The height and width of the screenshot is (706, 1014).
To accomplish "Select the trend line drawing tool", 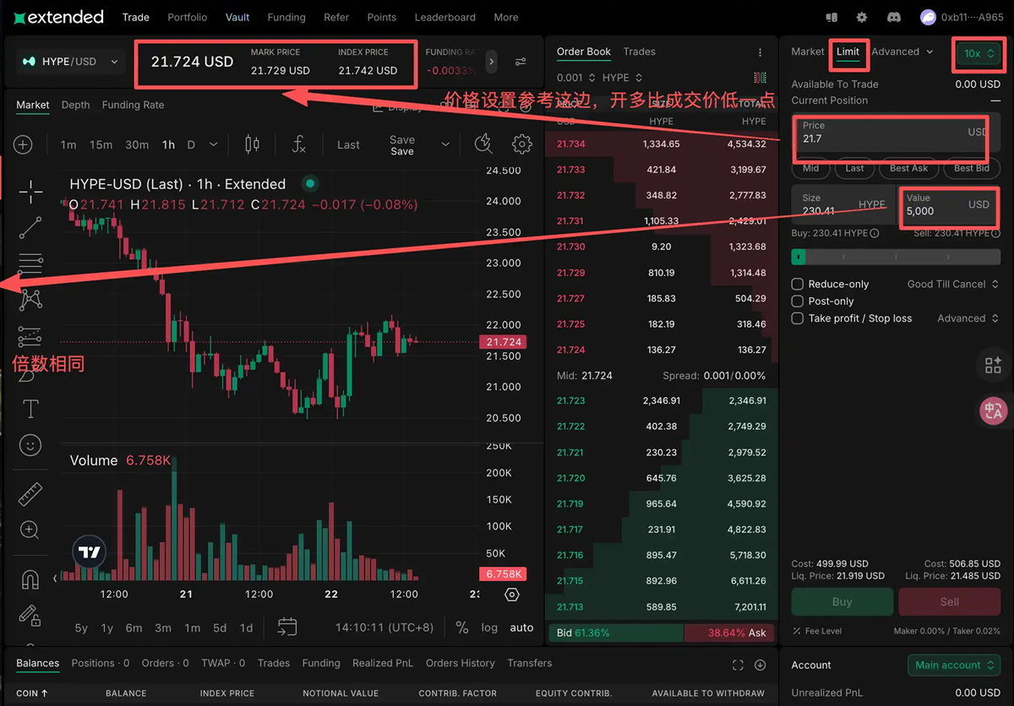I will (x=30, y=227).
